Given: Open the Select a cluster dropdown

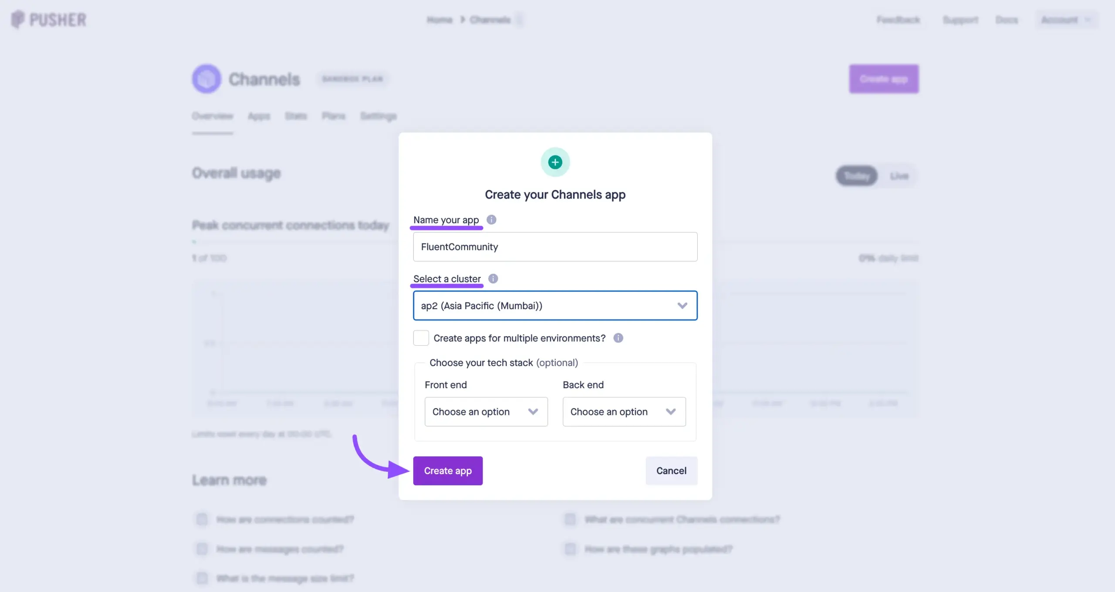Looking at the screenshot, I should pos(555,306).
